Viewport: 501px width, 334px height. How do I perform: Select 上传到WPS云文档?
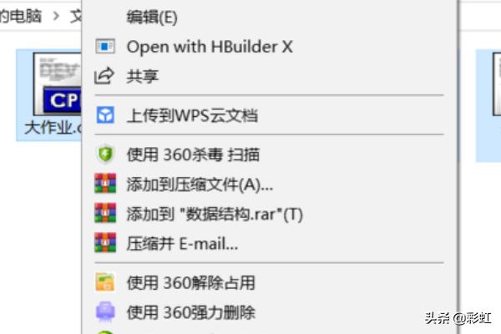point(270,115)
